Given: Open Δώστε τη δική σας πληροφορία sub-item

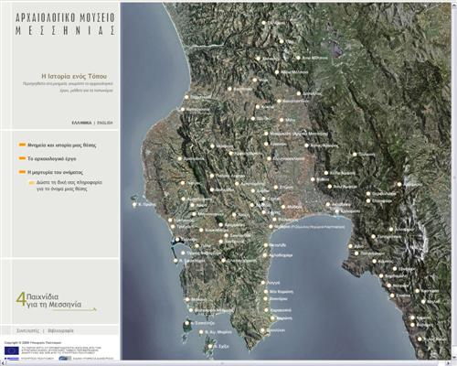Looking at the screenshot, I should point(69,186).
